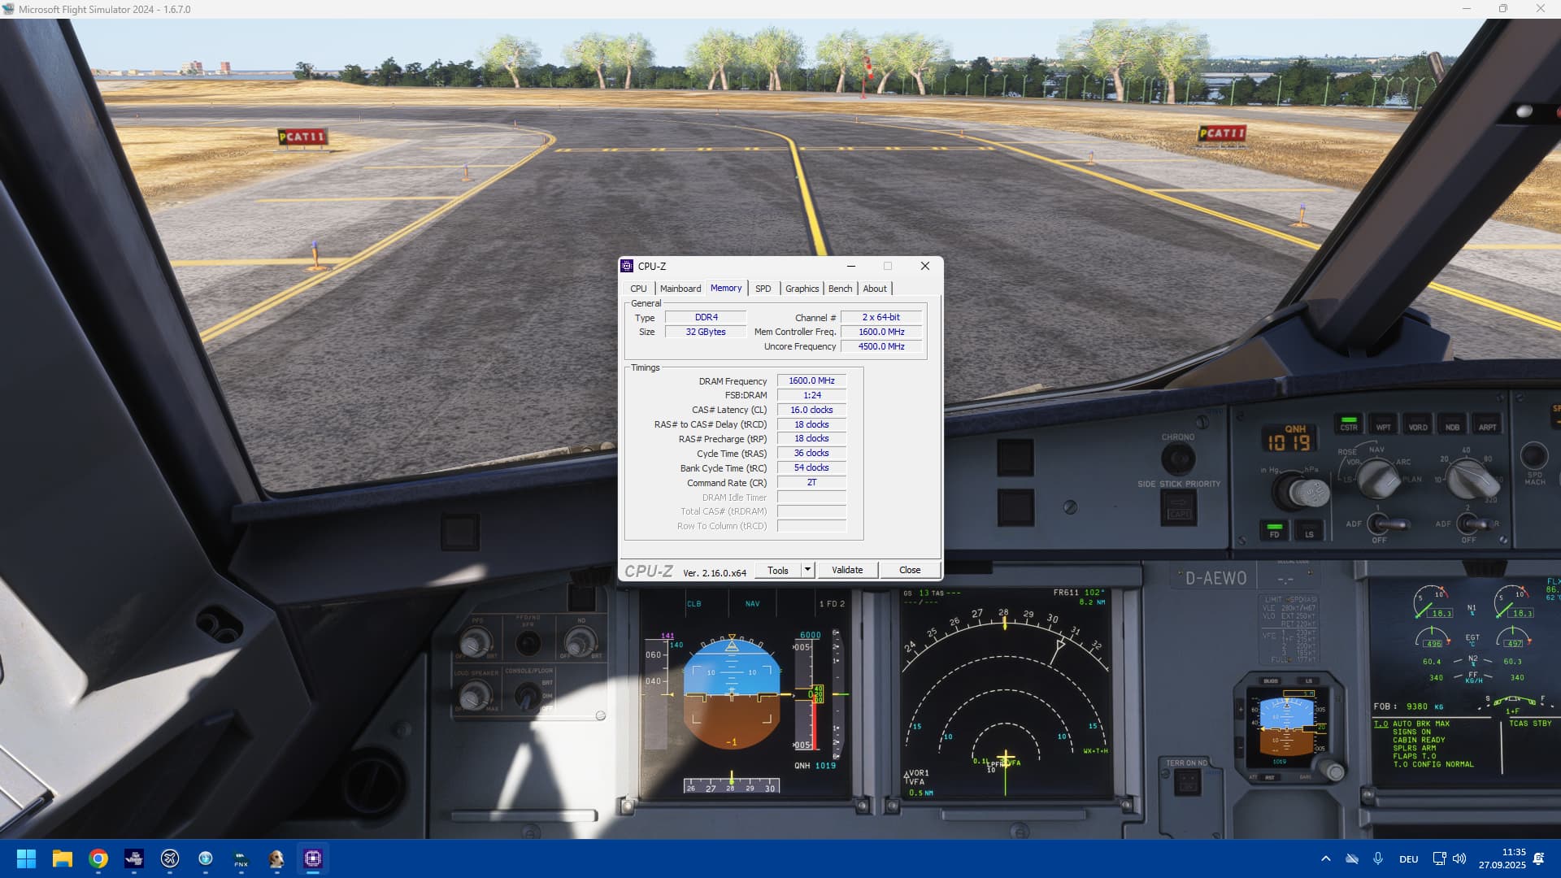Image resolution: width=1561 pixels, height=878 pixels.
Task: Click the barometer QNH setting knob
Action: pyautogui.click(x=1301, y=492)
